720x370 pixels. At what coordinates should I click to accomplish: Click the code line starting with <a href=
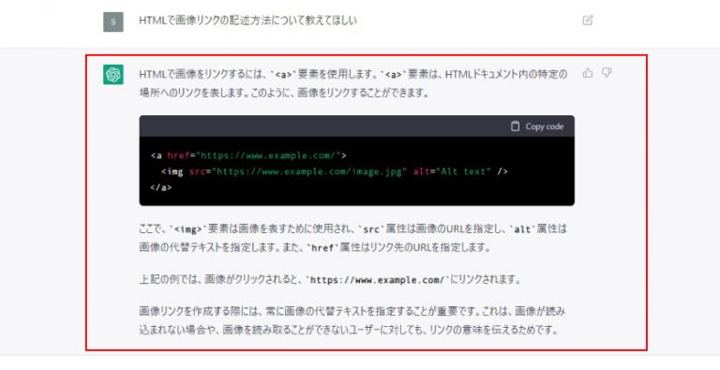pyautogui.click(x=248, y=155)
